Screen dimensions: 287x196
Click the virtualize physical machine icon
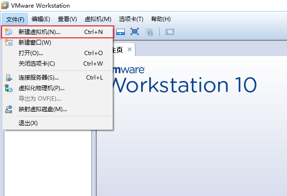9,88
